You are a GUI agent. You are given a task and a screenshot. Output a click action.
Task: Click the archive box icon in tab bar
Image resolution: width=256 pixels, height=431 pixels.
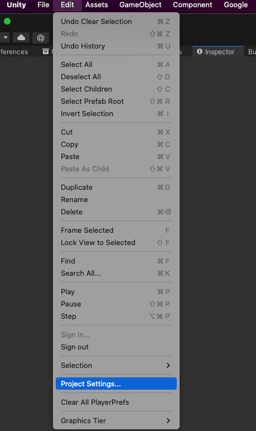[x=46, y=51]
